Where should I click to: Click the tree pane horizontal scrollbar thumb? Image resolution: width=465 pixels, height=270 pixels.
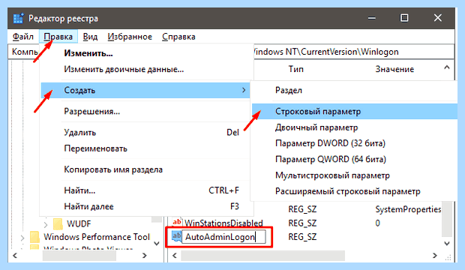[x=79, y=256]
